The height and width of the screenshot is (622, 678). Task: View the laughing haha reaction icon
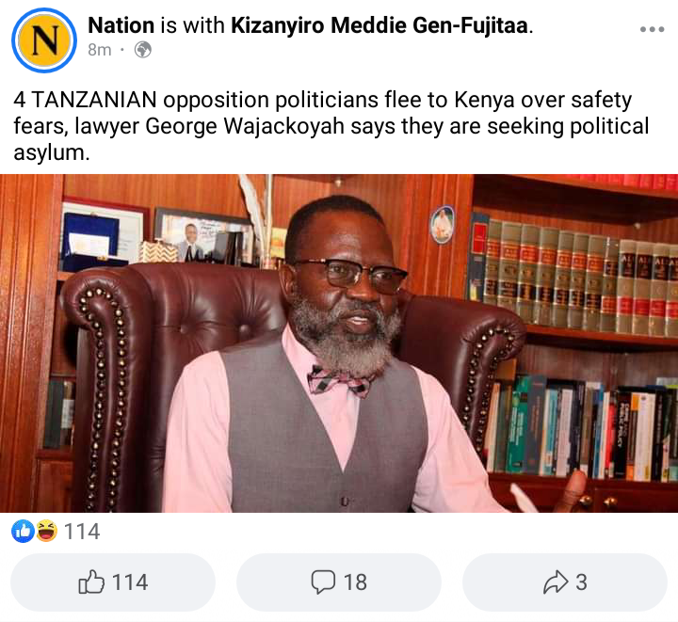47,531
